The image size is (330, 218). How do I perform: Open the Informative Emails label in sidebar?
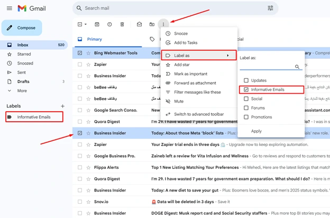click(34, 117)
